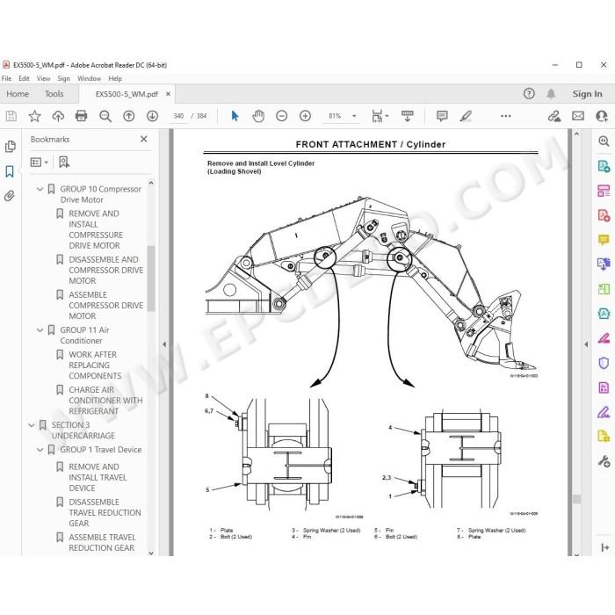Switch to the Home tab
This screenshot has height=615, width=615.
click(18, 94)
